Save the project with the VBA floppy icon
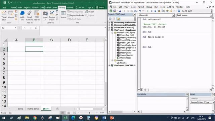The image size is (215, 121). point(120,11)
